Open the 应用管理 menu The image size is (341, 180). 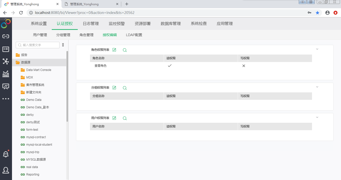click(x=225, y=24)
